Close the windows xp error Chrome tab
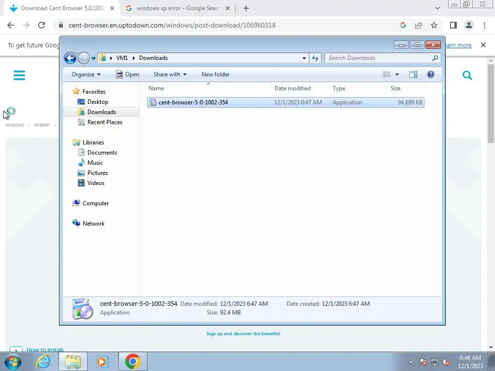The image size is (495, 371). pos(228,9)
